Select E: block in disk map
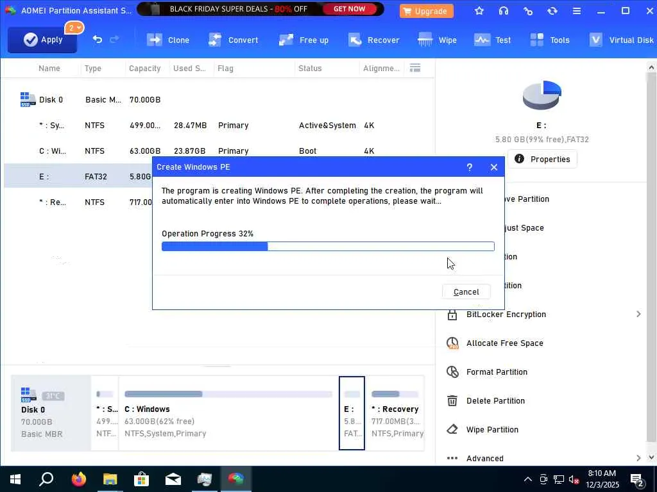 (x=352, y=413)
